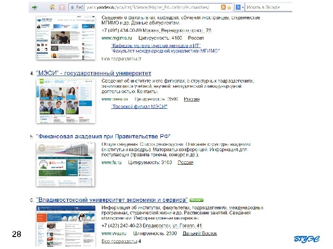Open link "Тверской филиал МЭСИ"

(x=139, y=107)
